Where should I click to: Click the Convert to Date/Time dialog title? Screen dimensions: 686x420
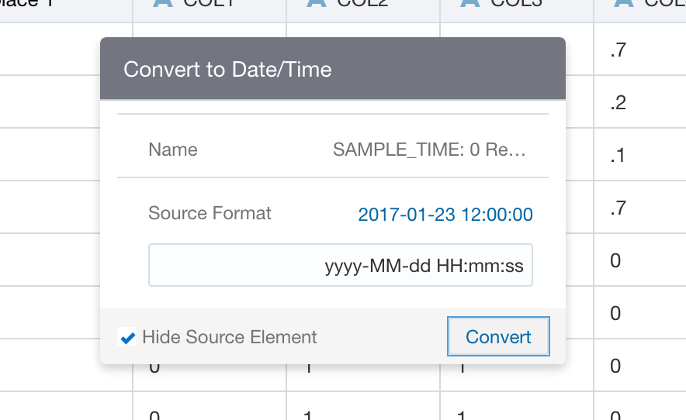click(227, 70)
